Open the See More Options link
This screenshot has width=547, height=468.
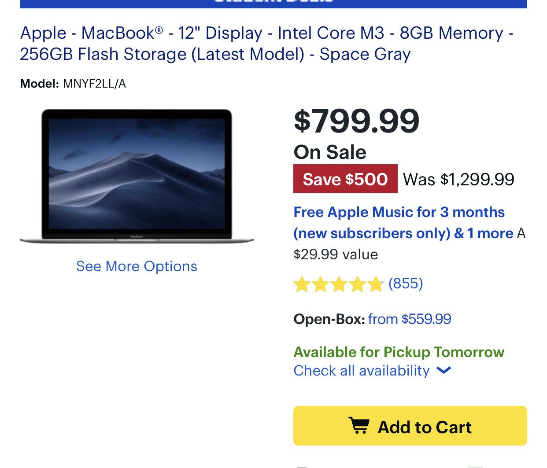pyautogui.click(x=137, y=266)
